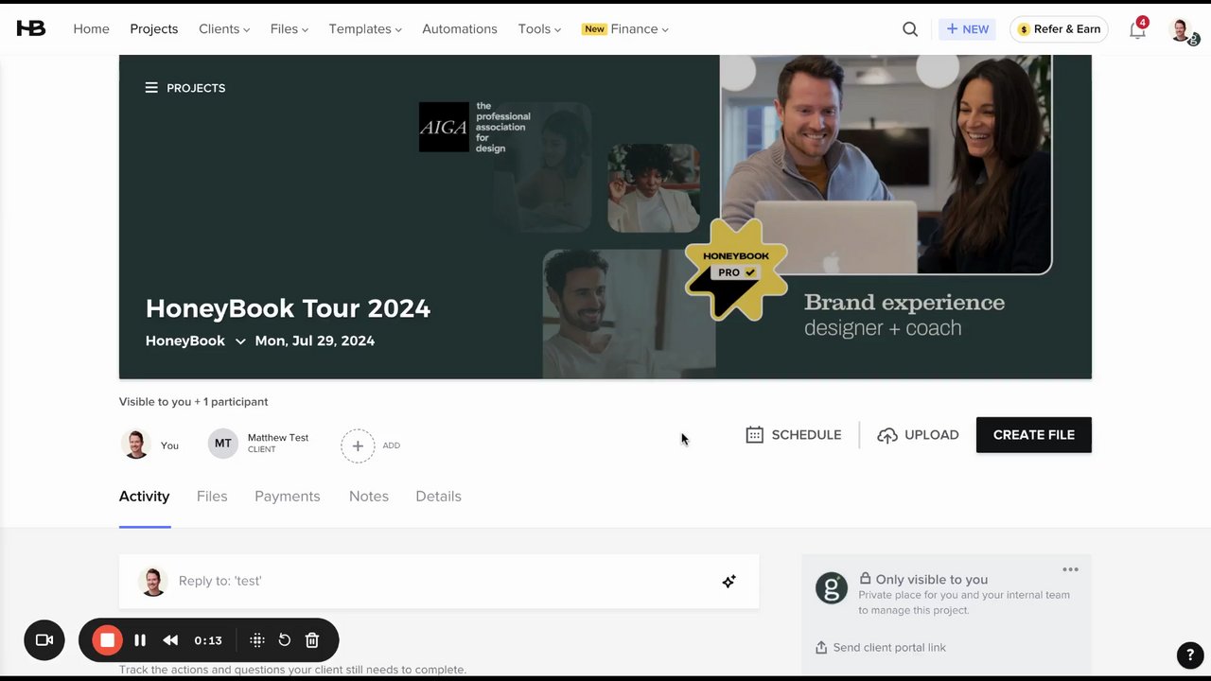Click the project banner cover image
This screenshot has height=681, width=1211.
pyautogui.click(x=605, y=217)
